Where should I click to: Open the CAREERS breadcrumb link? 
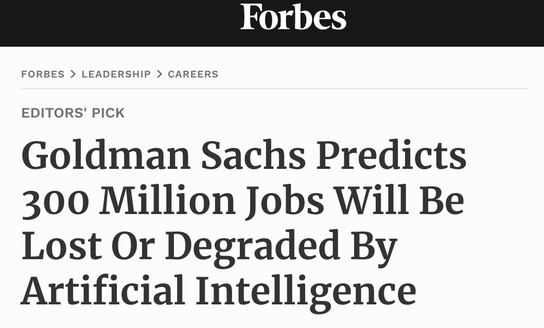pos(193,74)
